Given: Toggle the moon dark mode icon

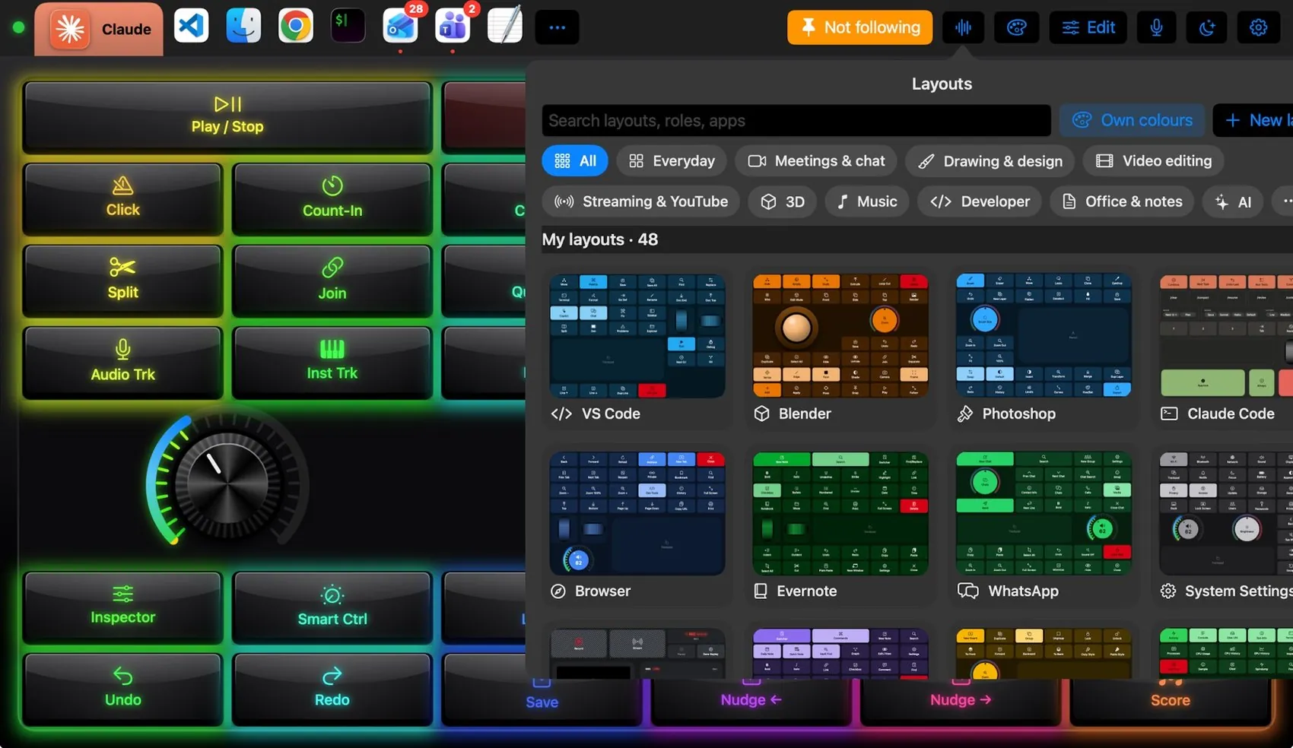Looking at the screenshot, I should coord(1207,28).
